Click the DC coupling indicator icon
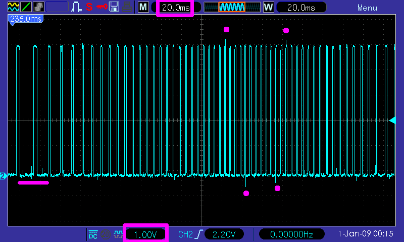 point(93,234)
